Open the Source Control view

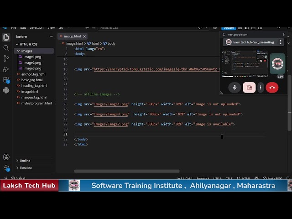point(6,58)
